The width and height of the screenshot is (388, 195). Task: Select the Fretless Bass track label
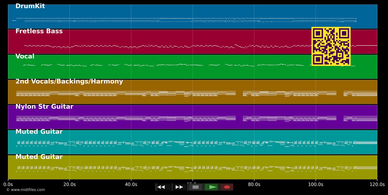click(x=39, y=31)
